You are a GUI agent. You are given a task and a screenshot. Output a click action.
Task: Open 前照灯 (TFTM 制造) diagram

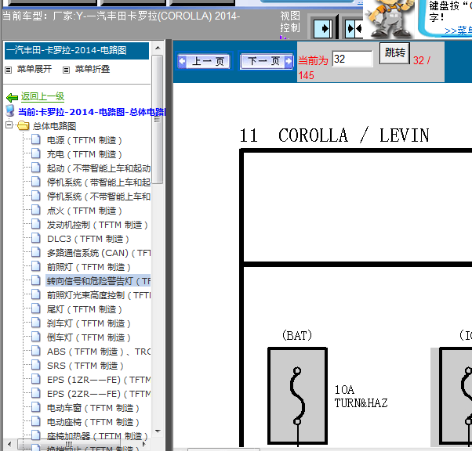pyautogui.click(x=89, y=267)
